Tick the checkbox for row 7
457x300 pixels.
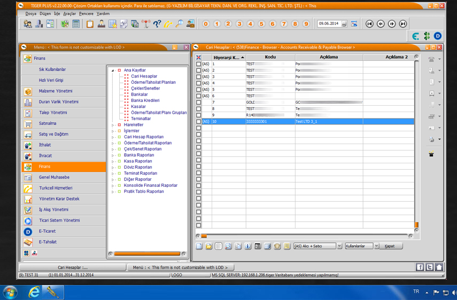click(198, 102)
